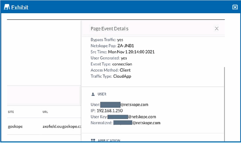Click the APPLICATION section grid icon
Image resolution: width=241 pixels, height=143 pixels.
pyautogui.click(x=93, y=140)
